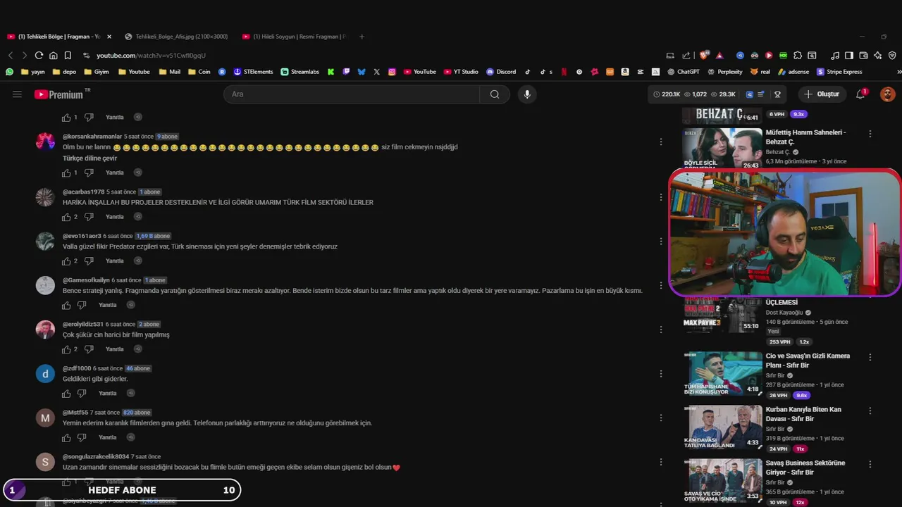
Task: Open the three-dot menu on the @evo161aor3 comment
Action: coord(660,241)
